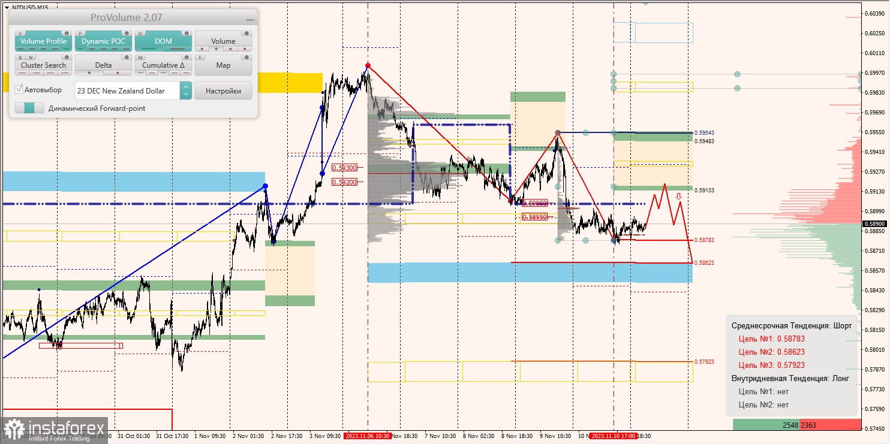The image size is (890, 444).
Task: Click the 0.59200 red price tag
Action: (344, 182)
